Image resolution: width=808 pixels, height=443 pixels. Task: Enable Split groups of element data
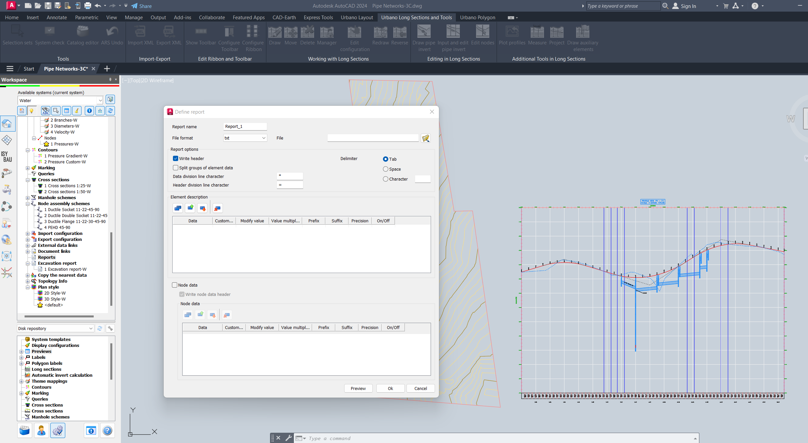(176, 168)
